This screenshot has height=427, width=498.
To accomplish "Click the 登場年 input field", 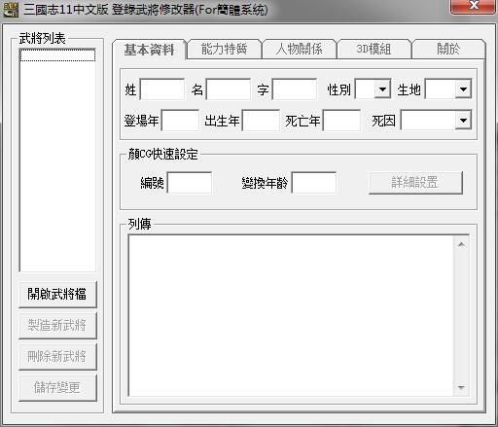I will click(180, 121).
